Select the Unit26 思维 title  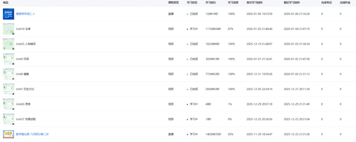(x=23, y=104)
